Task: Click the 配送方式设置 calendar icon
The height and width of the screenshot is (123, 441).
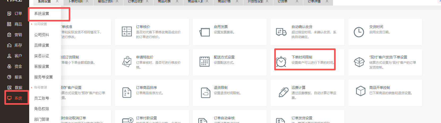Action: point(205,61)
